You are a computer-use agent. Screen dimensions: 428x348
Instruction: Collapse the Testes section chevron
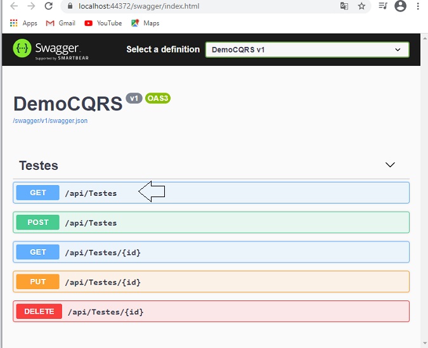point(390,165)
